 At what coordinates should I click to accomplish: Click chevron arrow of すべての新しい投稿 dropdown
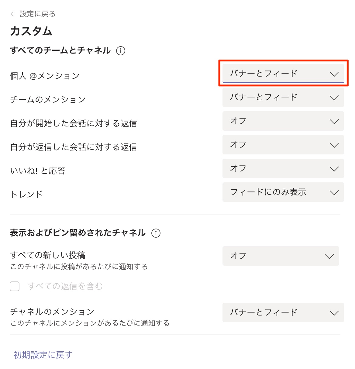coord(329,257)
